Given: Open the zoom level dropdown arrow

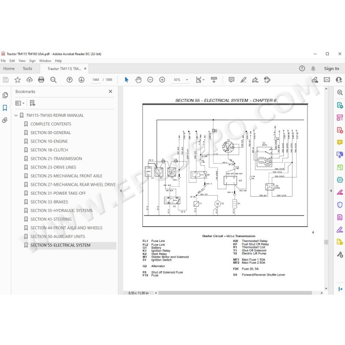Looking at the screenshot, I should [187, 80].
